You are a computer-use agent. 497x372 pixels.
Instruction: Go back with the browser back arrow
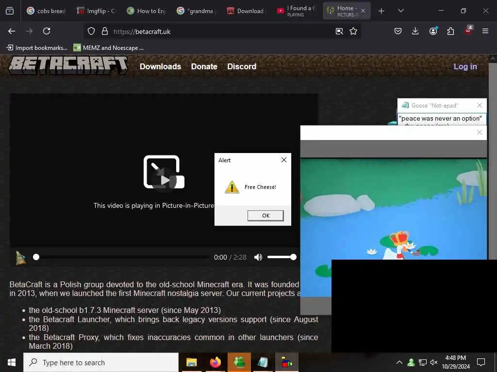12,31
